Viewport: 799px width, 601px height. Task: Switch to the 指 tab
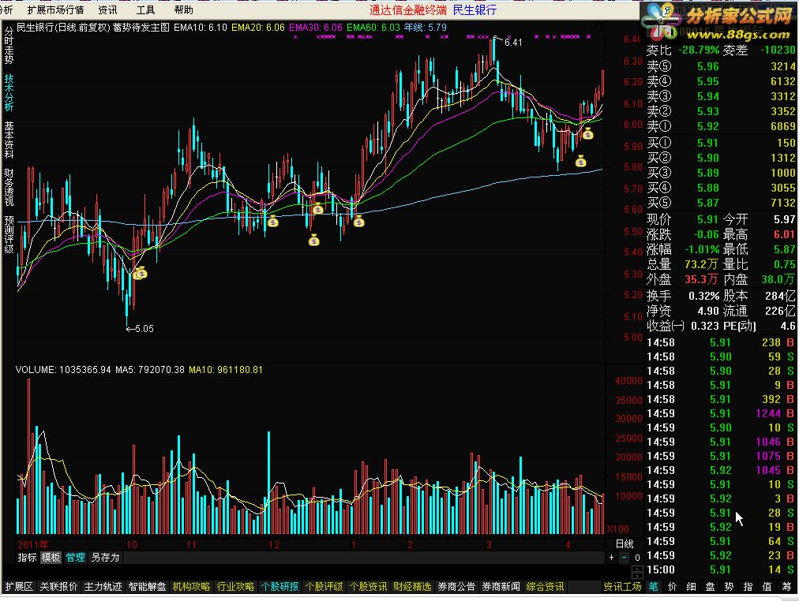click(748, 587)
